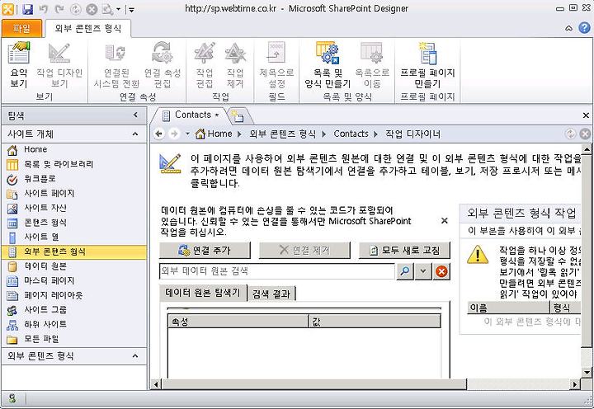
Task: Select 데이터 원본 in navigation
Action: click(x=74, y=266)
